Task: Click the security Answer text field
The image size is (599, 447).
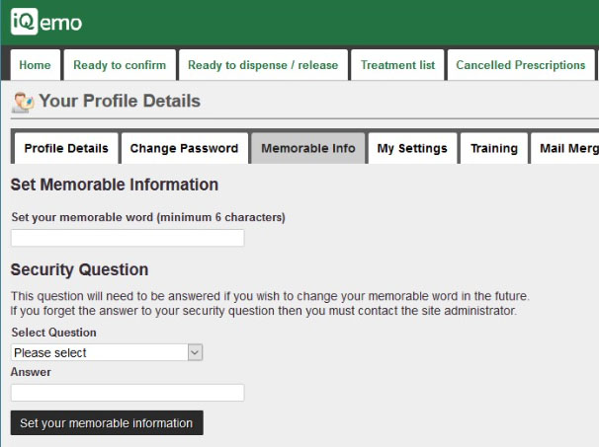Action: pyautogui.click(x=128, y=393)
